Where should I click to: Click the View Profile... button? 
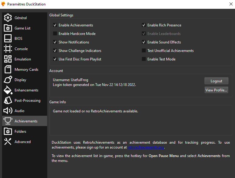click(x=216, y=90)
